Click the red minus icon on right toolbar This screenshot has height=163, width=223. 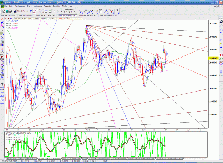coord(221,51)
